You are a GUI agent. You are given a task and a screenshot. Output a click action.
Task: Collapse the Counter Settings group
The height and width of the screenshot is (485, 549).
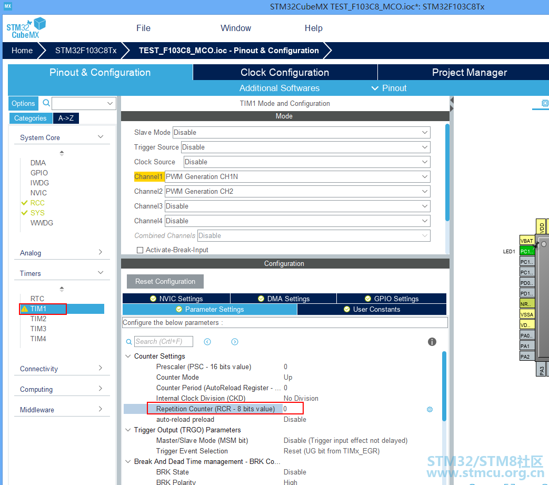coord(128,356)
